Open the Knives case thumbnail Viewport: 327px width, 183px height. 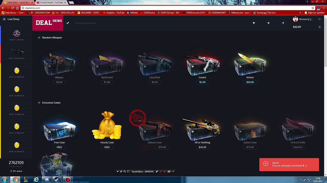pyautogui.click(x=250, y=64)
